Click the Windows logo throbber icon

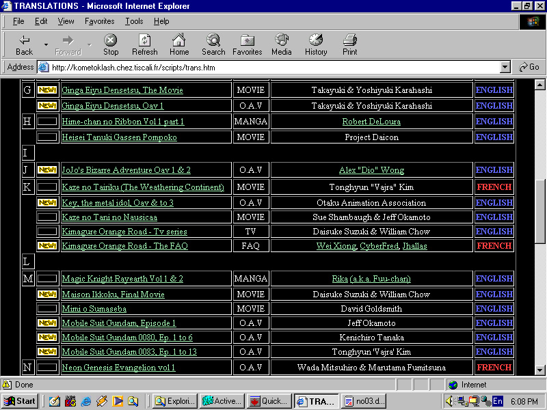click(533, 22)
